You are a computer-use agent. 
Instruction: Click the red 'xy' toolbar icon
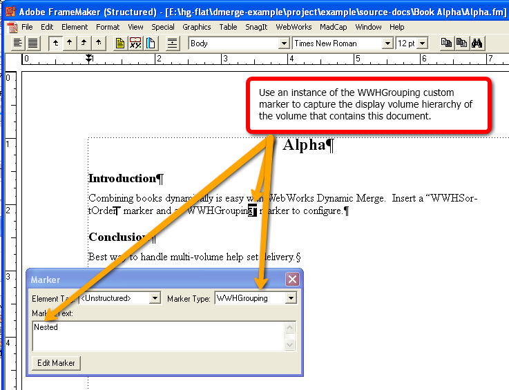click(x=135, y=43)
